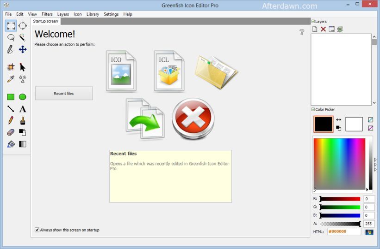Click the batch convert files icon
The image size is (380, 249).
point(145,119)
